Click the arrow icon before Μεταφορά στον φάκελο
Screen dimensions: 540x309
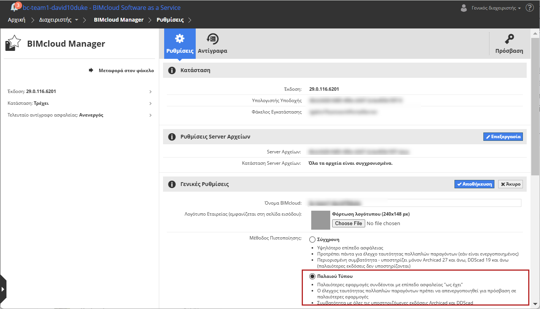[x=91, y=70]
